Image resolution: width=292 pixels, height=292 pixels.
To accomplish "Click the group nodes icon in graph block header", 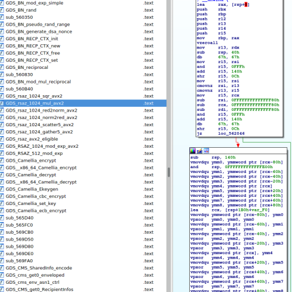I will (206, 151).
